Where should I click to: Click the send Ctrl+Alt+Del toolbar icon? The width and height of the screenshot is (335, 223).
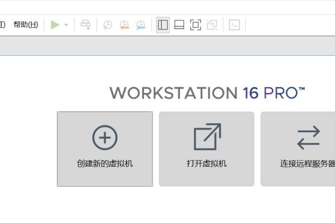coord(85,25)
